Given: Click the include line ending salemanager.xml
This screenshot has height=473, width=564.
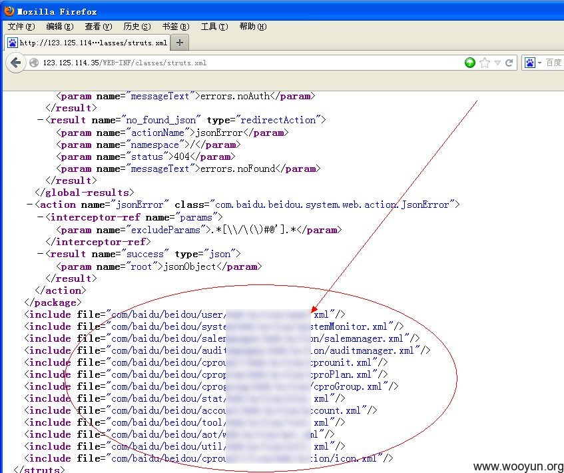Looking at the screenshot, I should coord(222,338).
